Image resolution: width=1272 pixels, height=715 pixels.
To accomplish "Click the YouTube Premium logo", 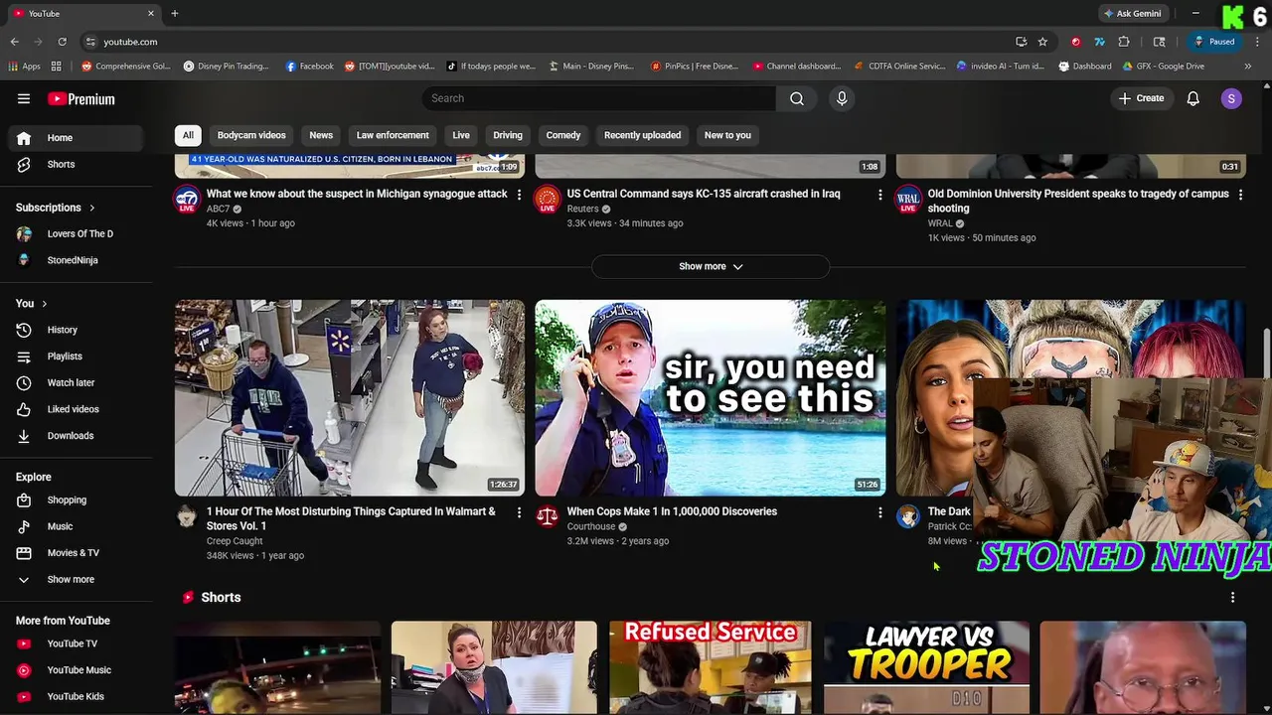I will (81, 98).
